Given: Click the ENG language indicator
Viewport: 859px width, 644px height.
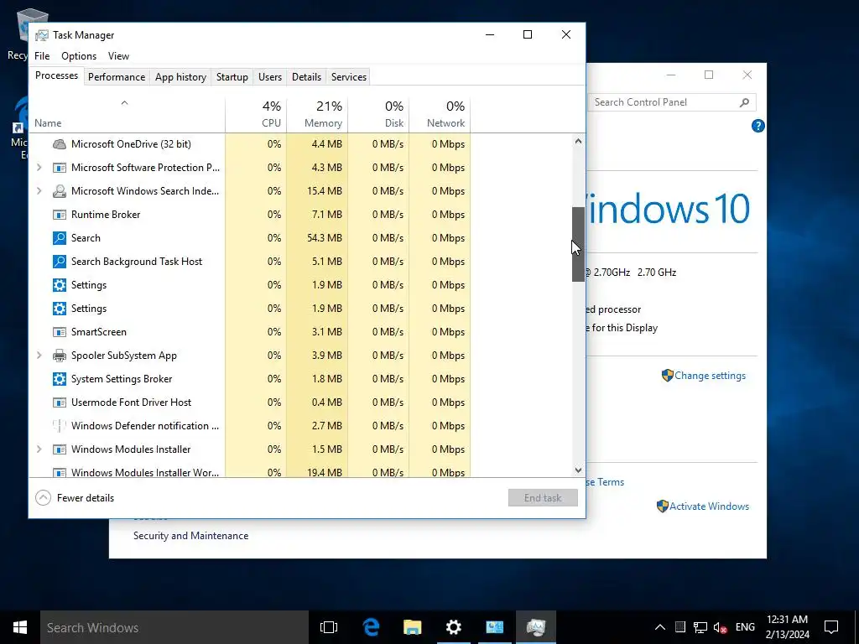Looking at the screenshot, I should pos(745,627).
